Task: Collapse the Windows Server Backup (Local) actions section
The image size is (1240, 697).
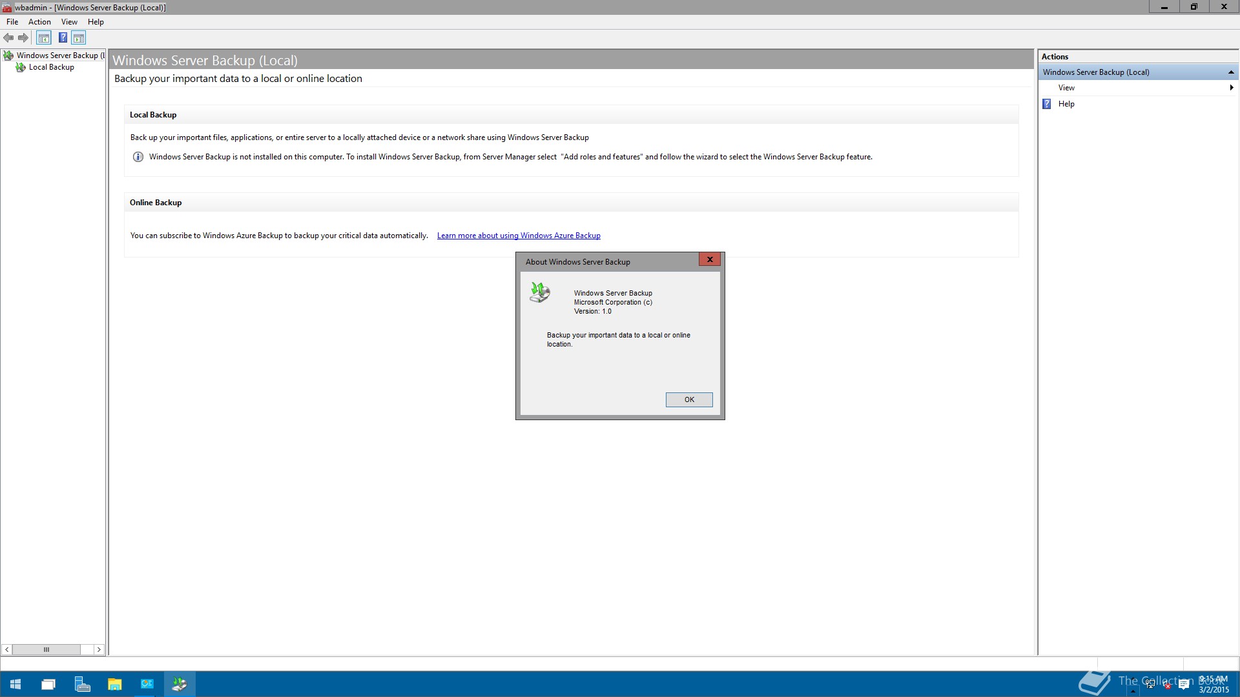Action: click(x=1231, y=72)
